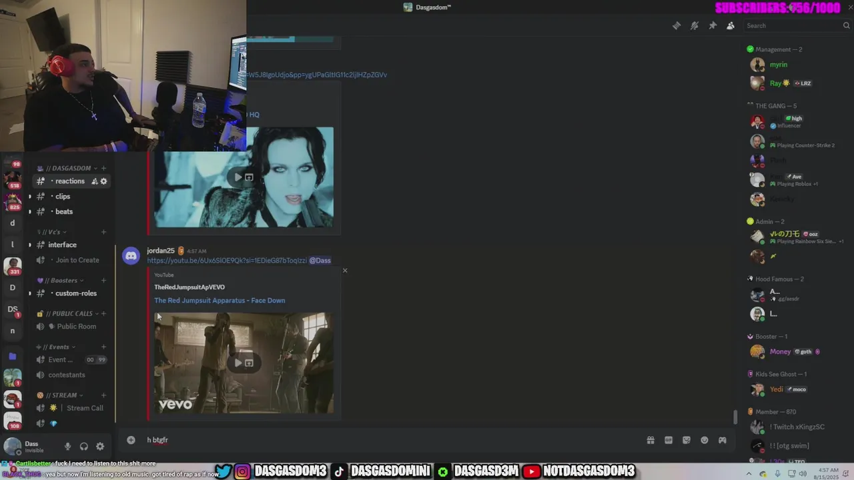
Task: Open invite-people icon on reactions channel
Action: click(95, 181)
